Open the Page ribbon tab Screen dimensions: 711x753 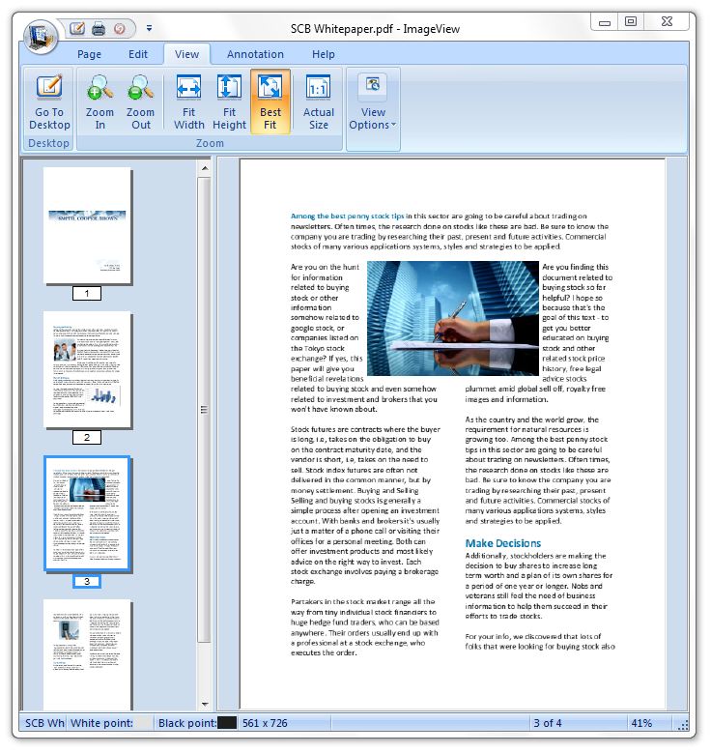(x=89, y=54)
